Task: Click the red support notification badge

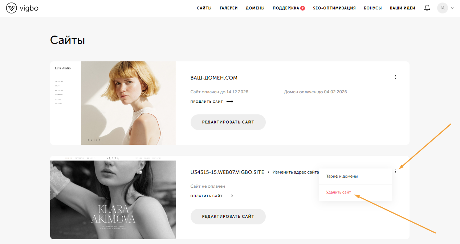Action: [302, 8]
